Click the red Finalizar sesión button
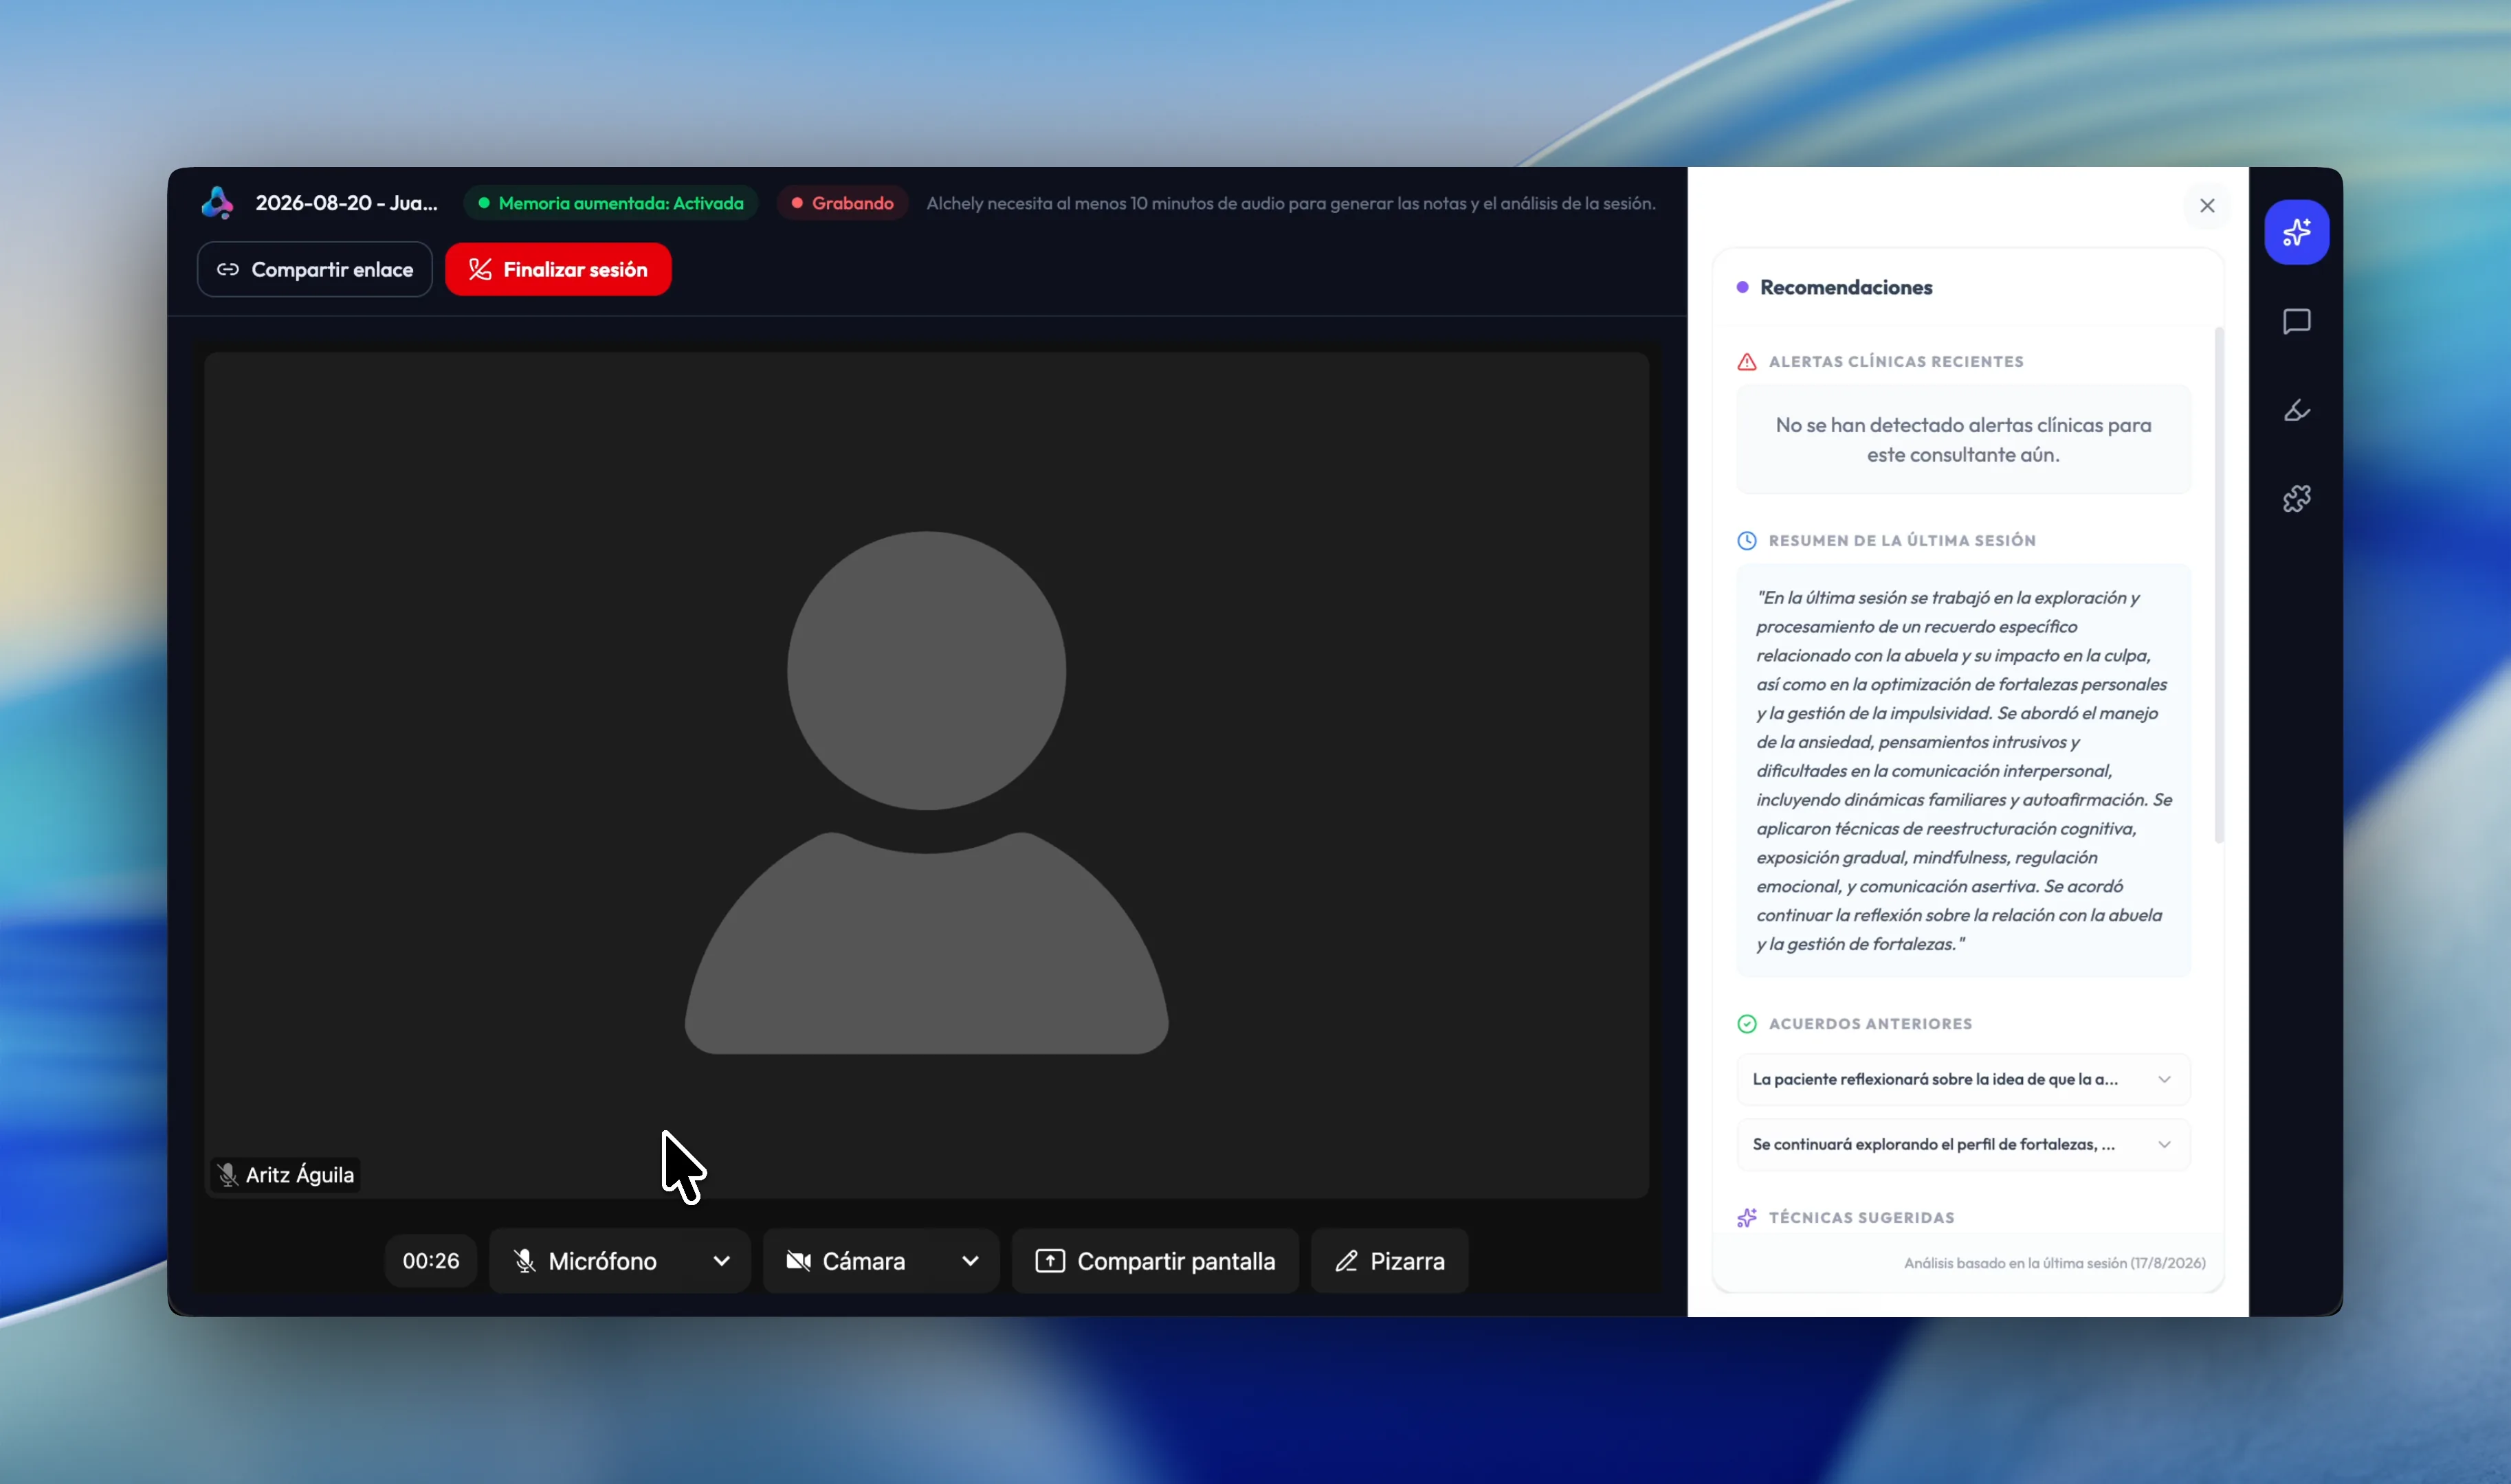 pyautogui.click(x=557, y=269)
